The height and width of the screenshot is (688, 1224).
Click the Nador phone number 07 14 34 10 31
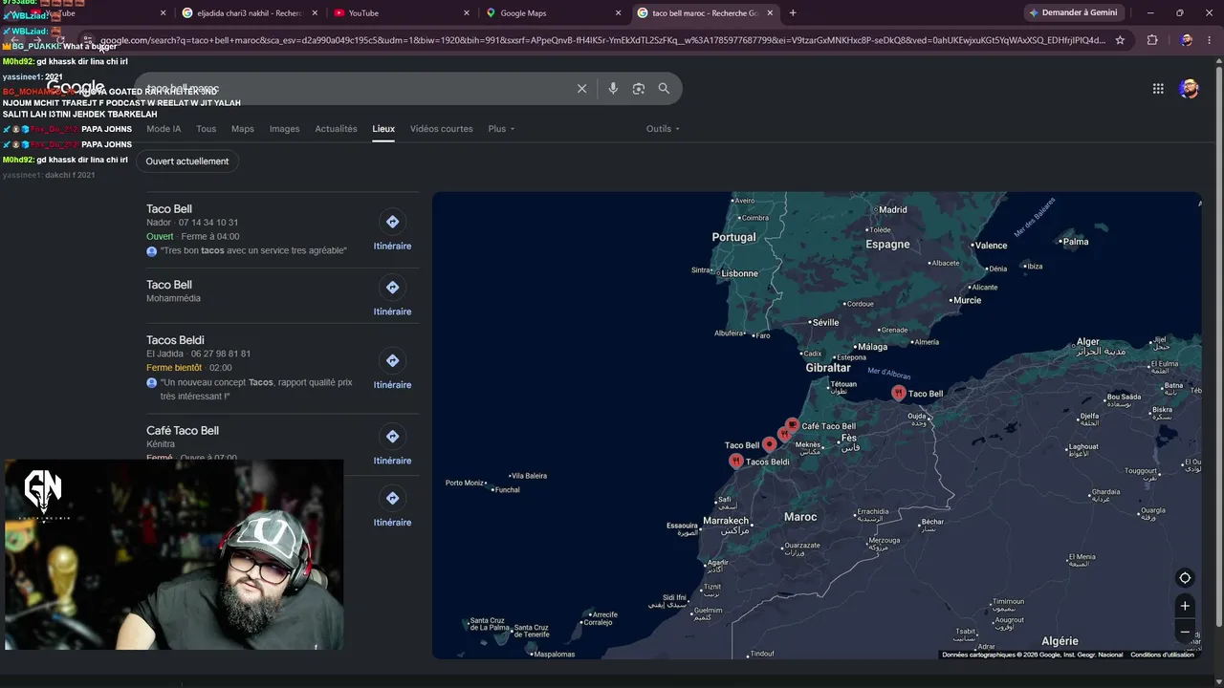click(x=208, y=223)
